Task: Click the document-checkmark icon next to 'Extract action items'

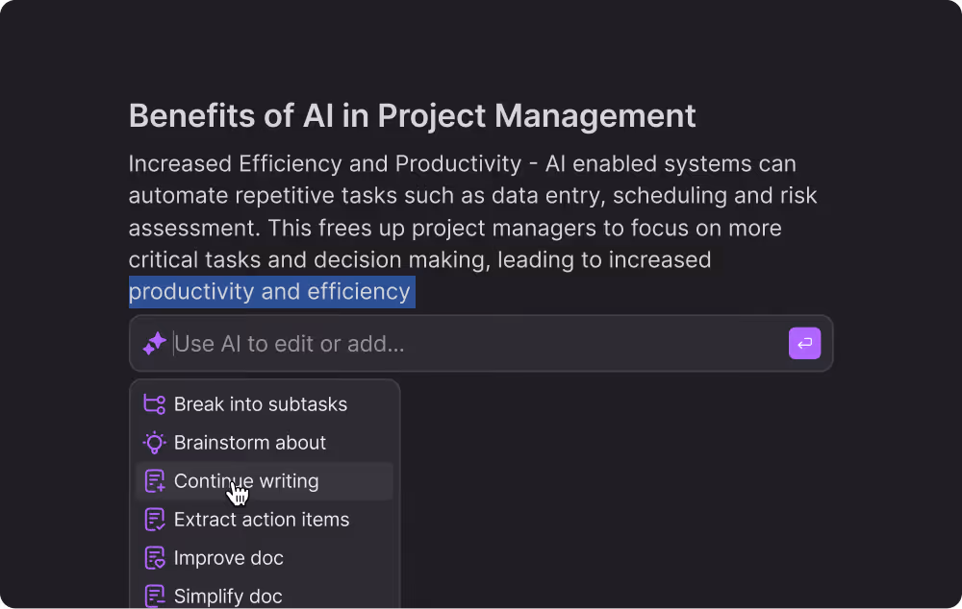Action: point(154,519)
